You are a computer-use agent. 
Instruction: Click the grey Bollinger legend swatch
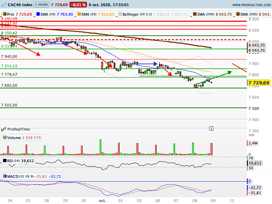[120, 14]
